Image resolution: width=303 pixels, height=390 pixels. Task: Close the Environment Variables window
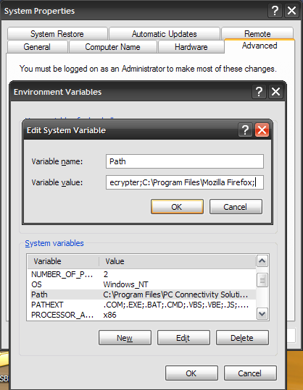275,91
